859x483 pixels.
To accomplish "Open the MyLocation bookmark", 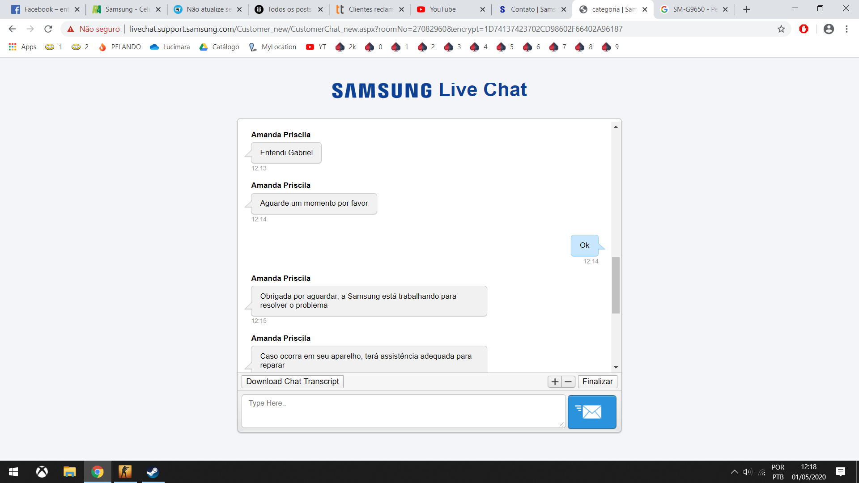I will (272, 47).
